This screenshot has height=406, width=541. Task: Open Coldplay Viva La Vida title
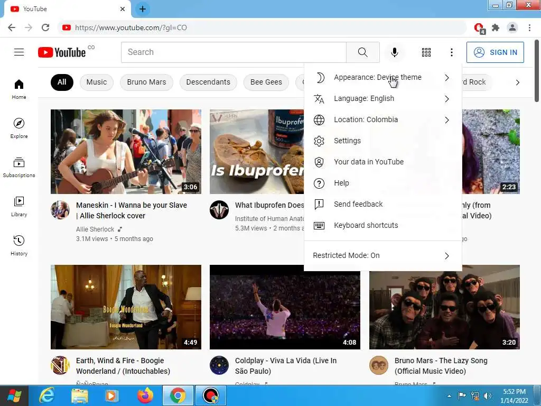click(x=286, y=366)
